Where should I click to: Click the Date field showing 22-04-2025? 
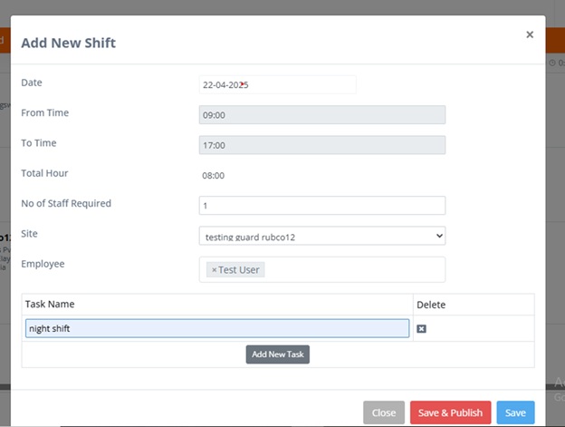[277, 84]
